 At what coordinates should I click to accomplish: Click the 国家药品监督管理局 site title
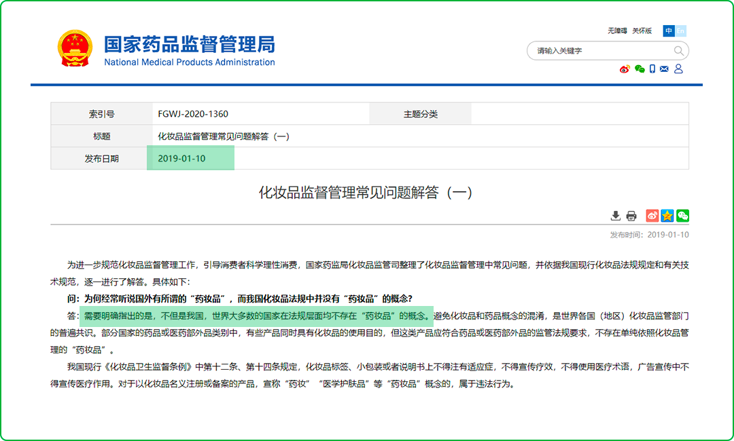[x=189, y=45]
